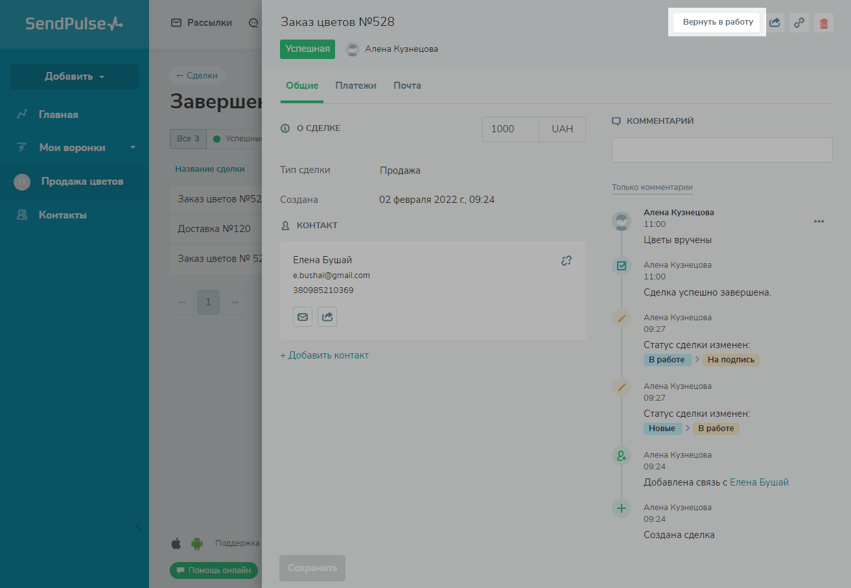Expand the Добавить dropdown button
851x588 pixels.
click(75, 76)
